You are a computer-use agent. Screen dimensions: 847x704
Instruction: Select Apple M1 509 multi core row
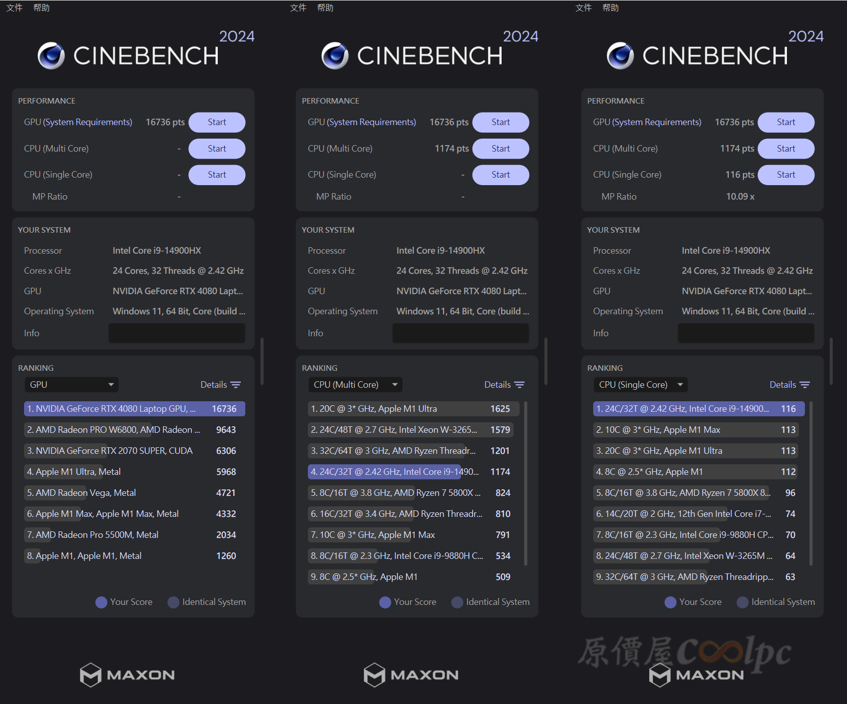coord(413,577)
